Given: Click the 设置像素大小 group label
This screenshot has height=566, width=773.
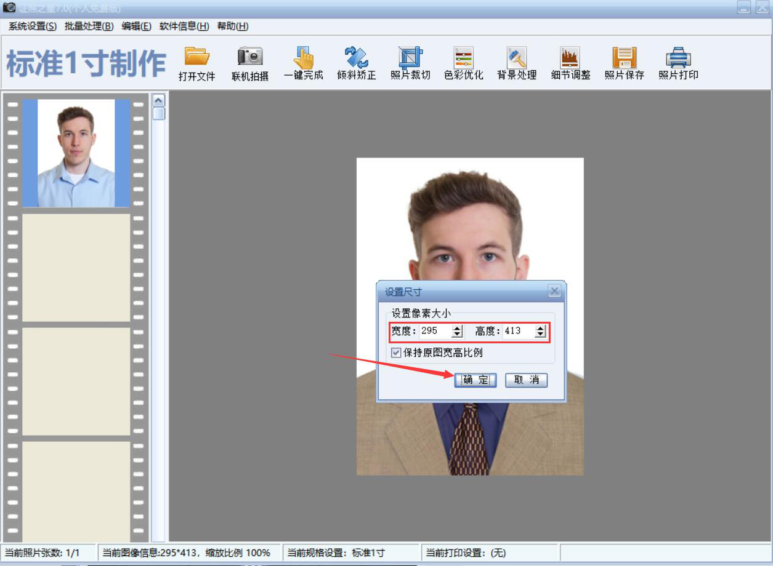Looking at the screenshot, I should click(x=421, y=313).
